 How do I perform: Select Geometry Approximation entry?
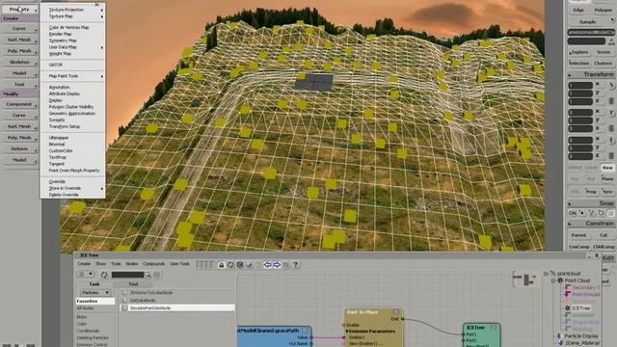click(x=73, y=114)
